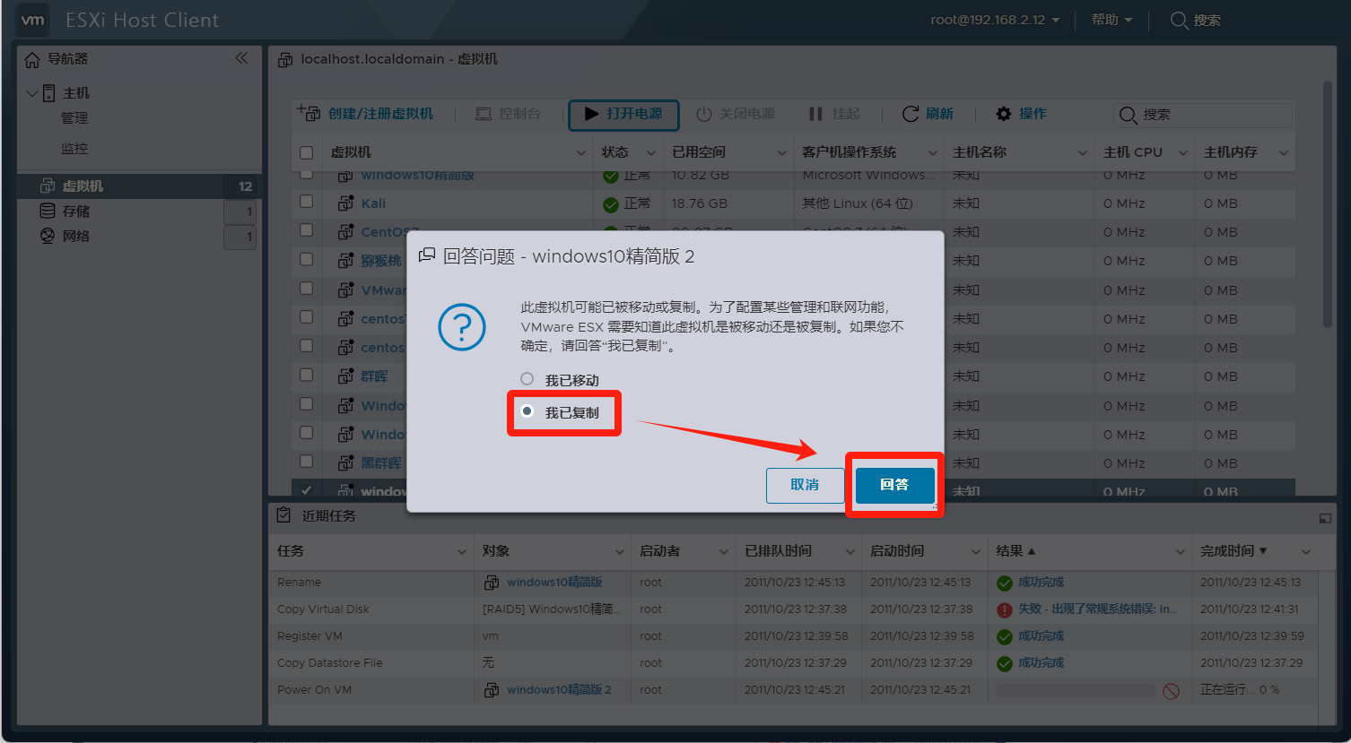This screenshot has width=1351, height=743.
Task: Click the Power On VM progress bar
Action: pos(1075,690)
